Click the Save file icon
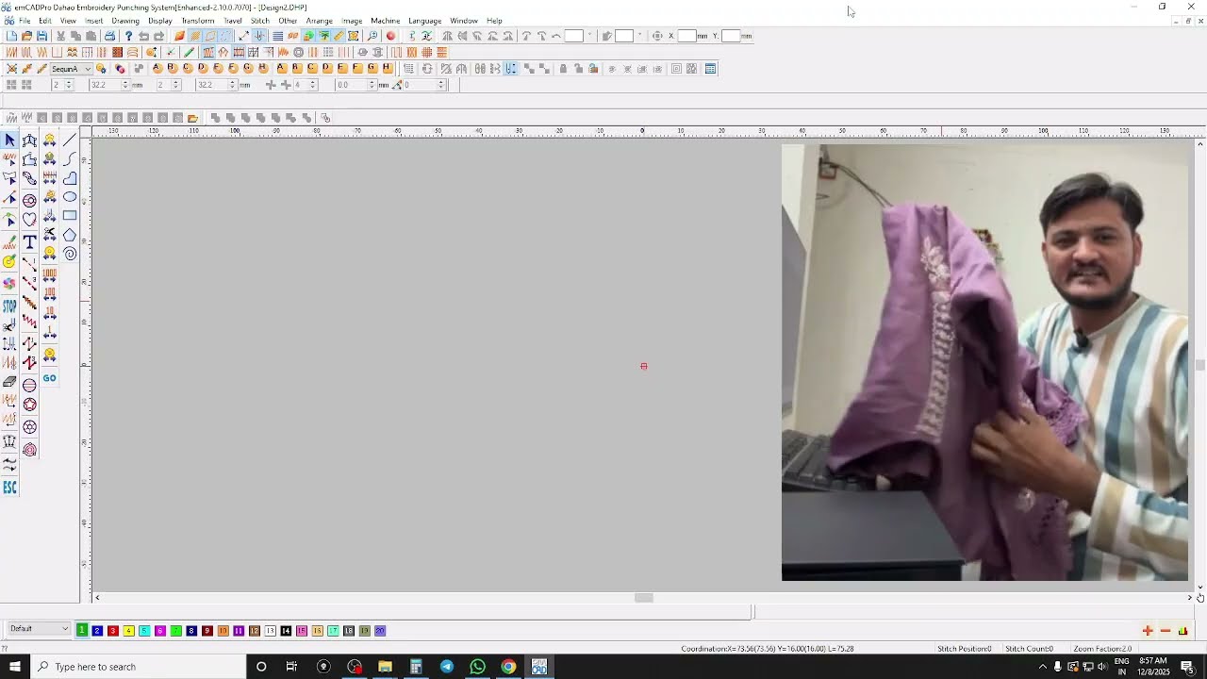Image resolution: width=1207 pixels, height=679 pixels. [41, 36]
